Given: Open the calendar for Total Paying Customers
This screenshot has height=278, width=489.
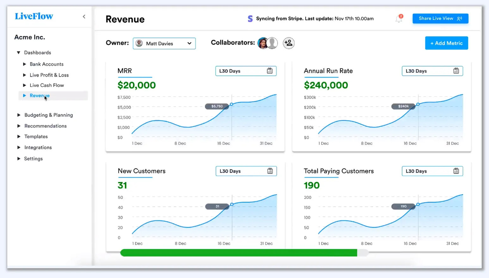Looking at the screenshot, I should click(456, 171).
